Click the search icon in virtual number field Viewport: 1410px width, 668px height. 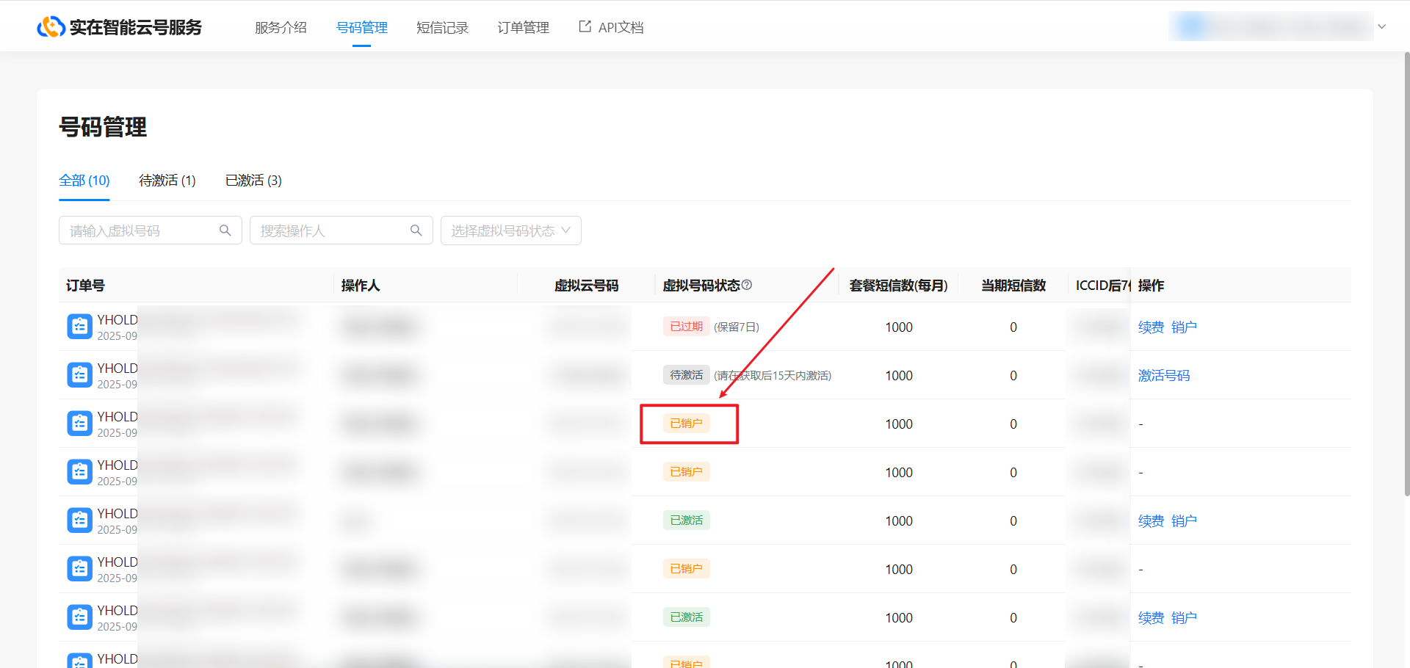tap(225, 230)
